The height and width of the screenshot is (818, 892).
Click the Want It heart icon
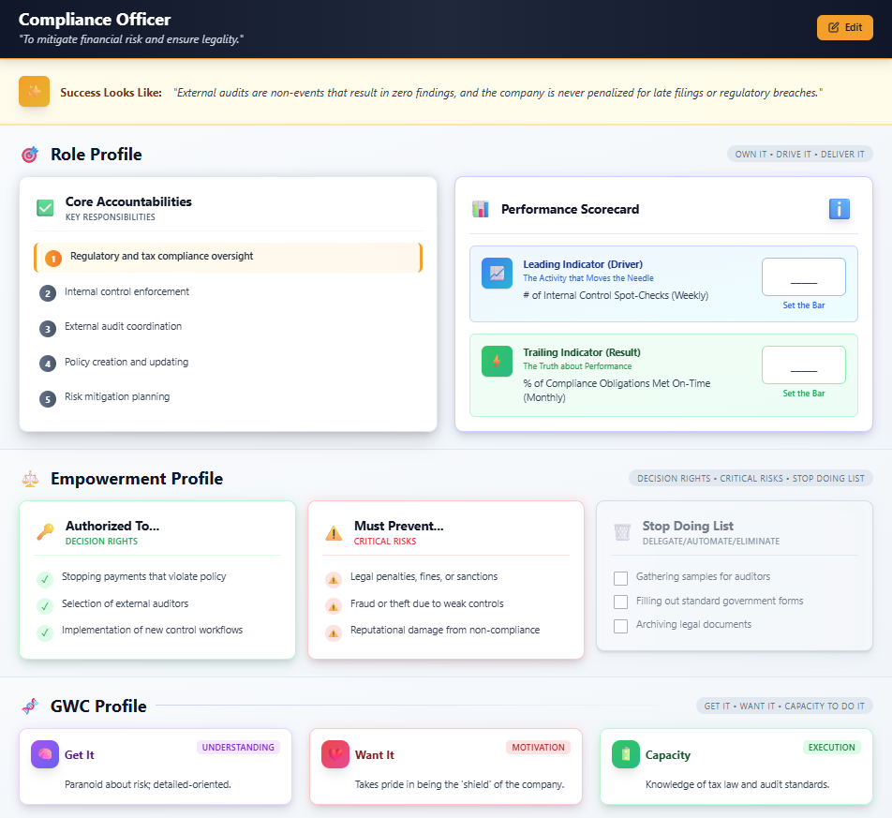point(335,754)
